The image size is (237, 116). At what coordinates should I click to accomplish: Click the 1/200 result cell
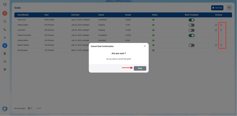(x=127, y=25)
